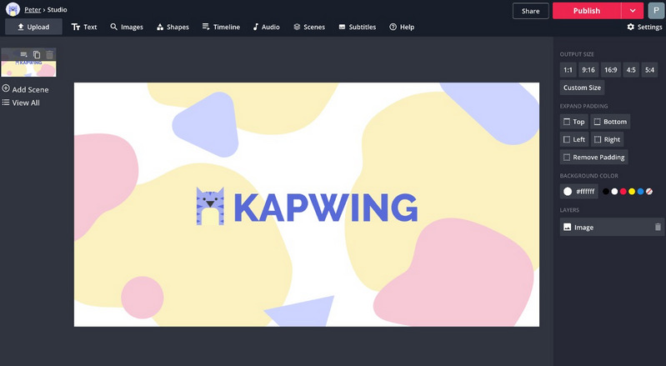
Task: Open the #ffffff background color picker
Action: tap(579, 192)
